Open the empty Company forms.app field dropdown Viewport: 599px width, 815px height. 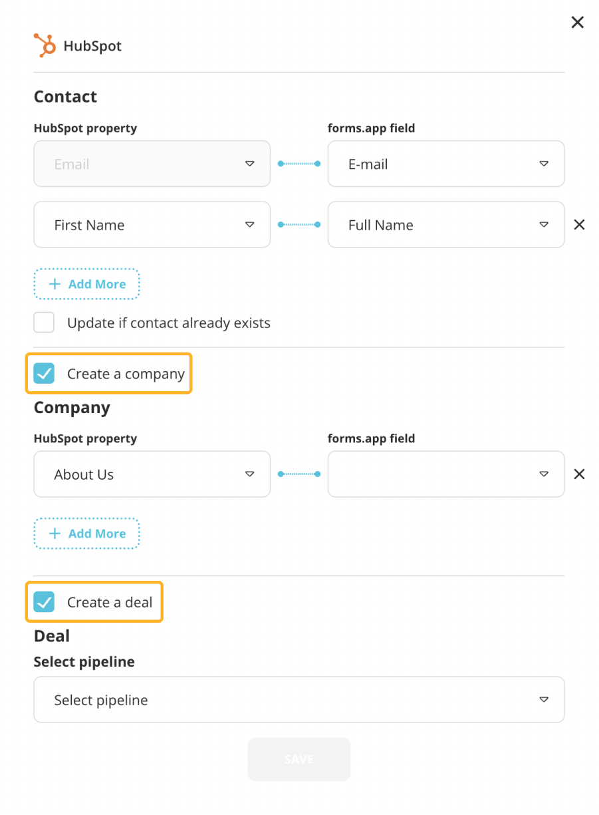click(x=445, y=474)
